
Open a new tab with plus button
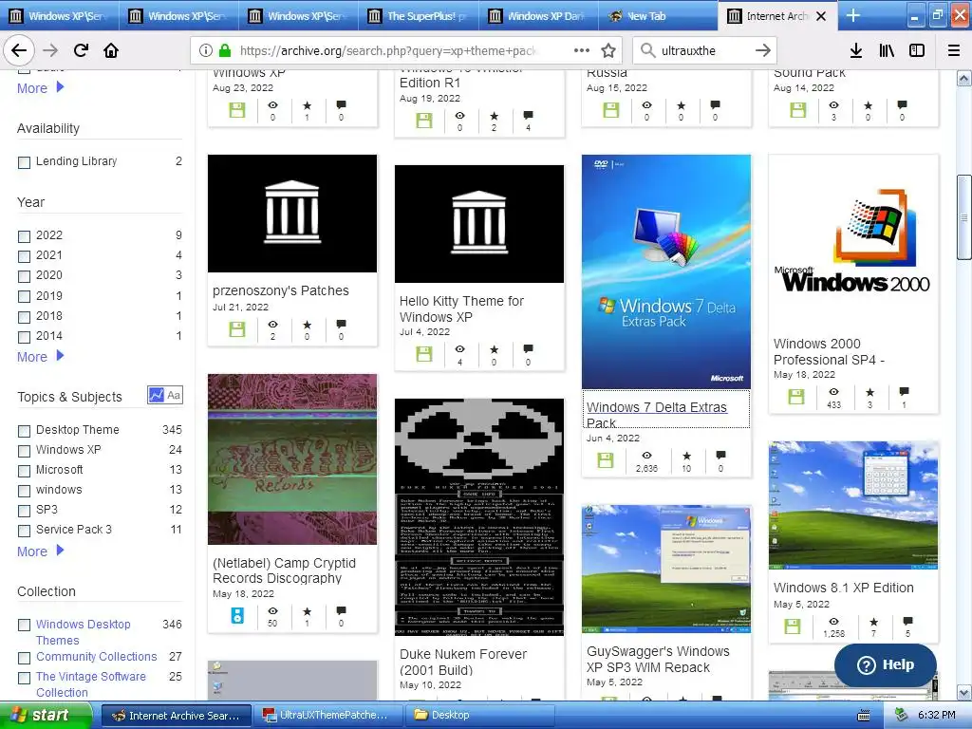(x=853, y=15)
